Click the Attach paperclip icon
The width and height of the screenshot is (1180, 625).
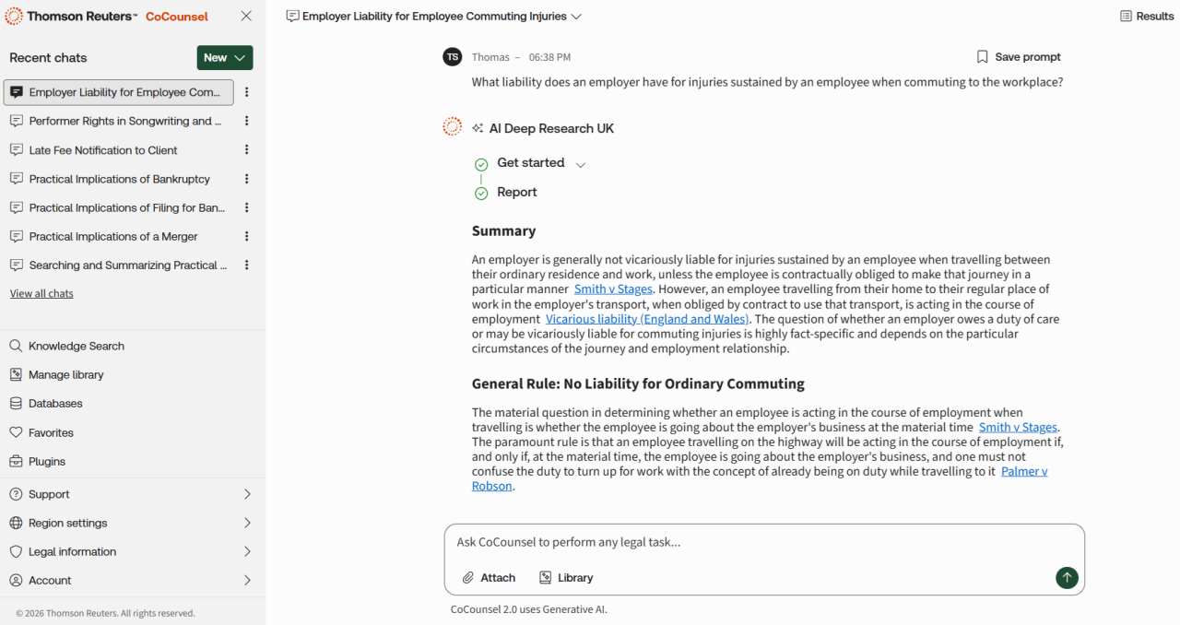coord(468,578)
